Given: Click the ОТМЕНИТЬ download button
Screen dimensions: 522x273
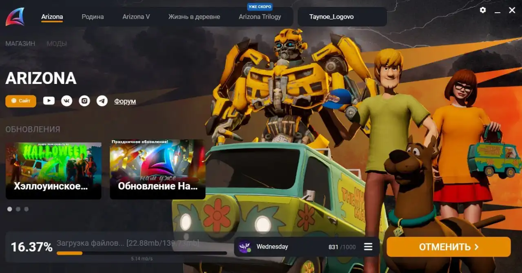Looking at the screenshot, I should coord(449,247).
